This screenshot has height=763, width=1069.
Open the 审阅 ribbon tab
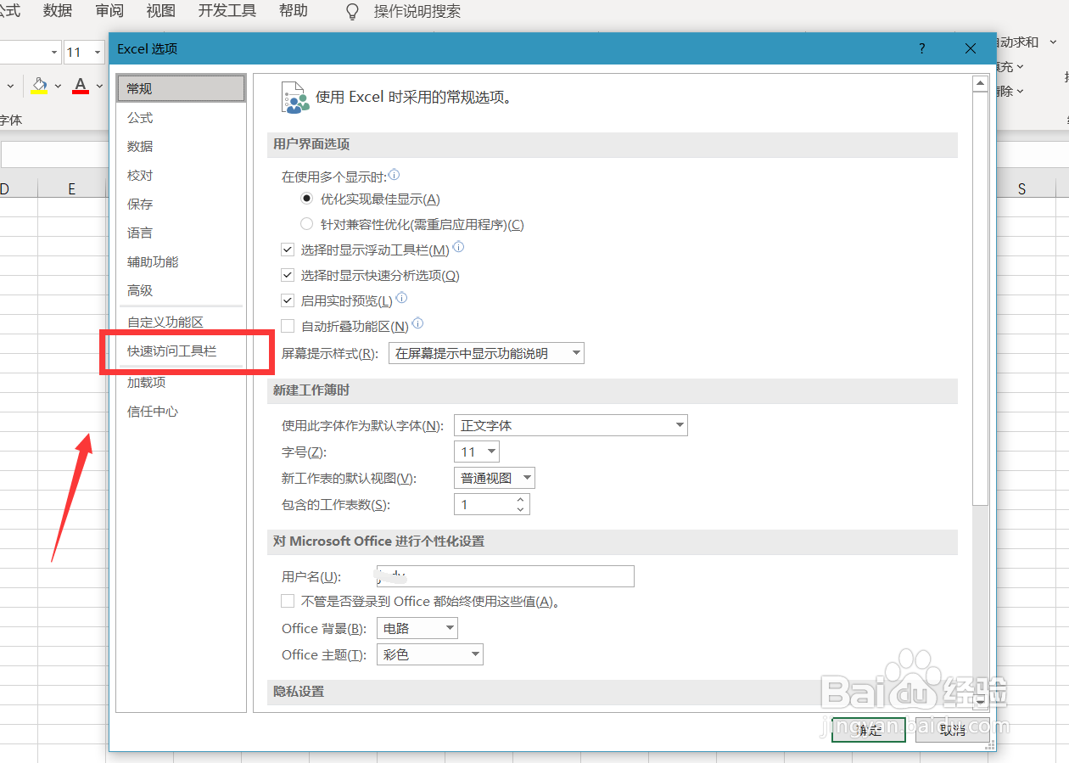[109, 11]
